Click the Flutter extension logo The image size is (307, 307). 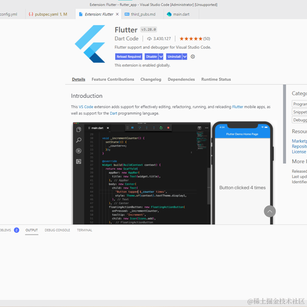[90, 43]
